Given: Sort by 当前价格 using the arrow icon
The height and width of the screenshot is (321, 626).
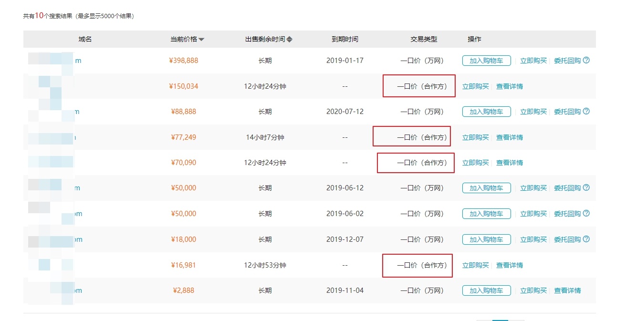Looking at the screenshot, I should 201,40.
